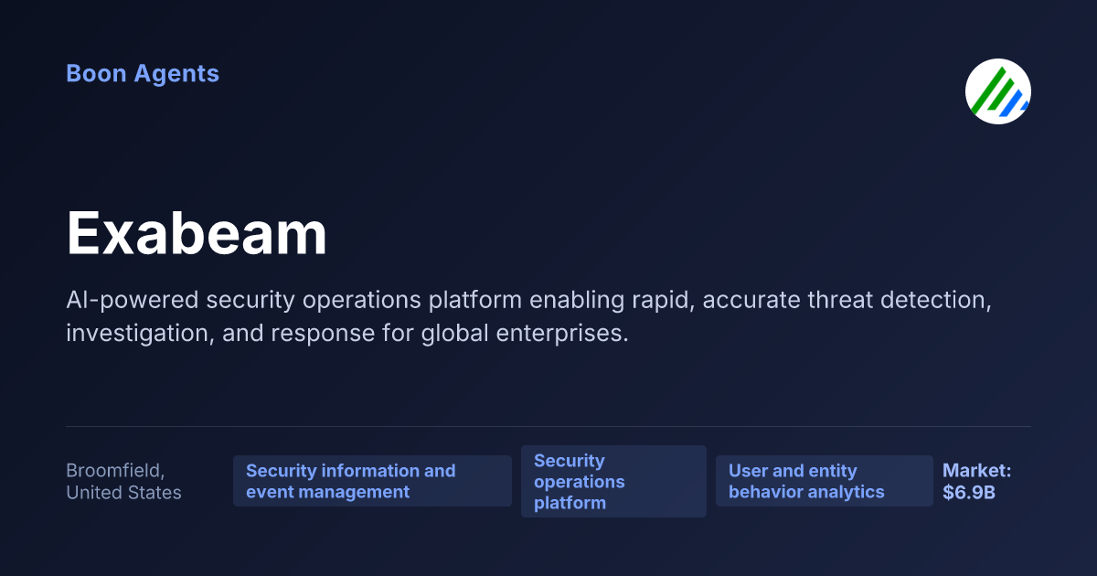Click the AI-powered security operations platform description
The height and width of the screenshot is (576, 1097).
(x=528, y=316)
